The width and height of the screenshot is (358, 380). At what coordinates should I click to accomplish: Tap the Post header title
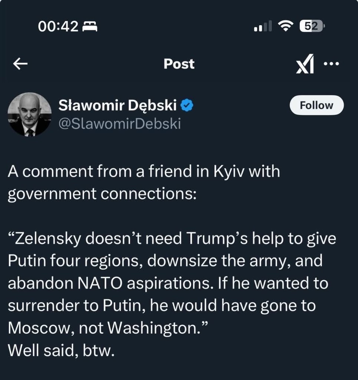[x=179, y=64]
